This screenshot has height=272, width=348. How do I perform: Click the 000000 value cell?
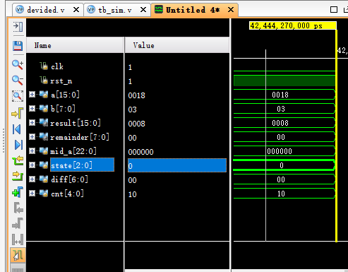coord(140,152)
